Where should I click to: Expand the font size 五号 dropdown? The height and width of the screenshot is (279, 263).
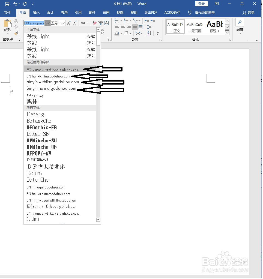[62, 23]
